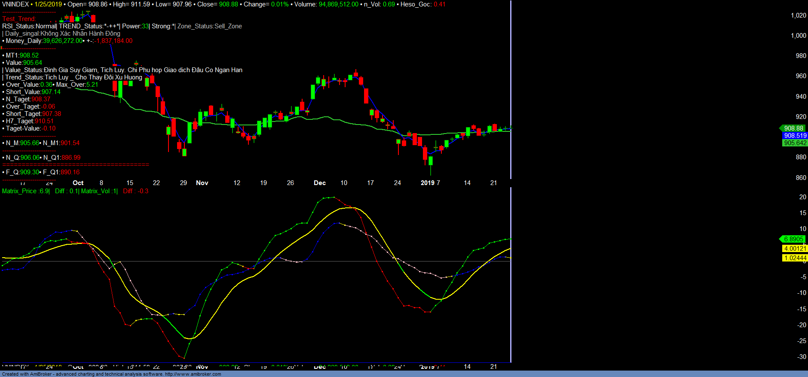This screenshot has width=808, height=377.
Task: Click the green 6.8905 oscillator value tag
Action: pos(793,239)
